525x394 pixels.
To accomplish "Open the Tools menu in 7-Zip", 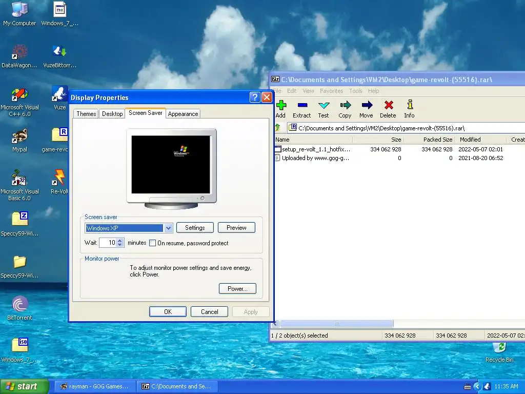I will click(x=356, y=91).
